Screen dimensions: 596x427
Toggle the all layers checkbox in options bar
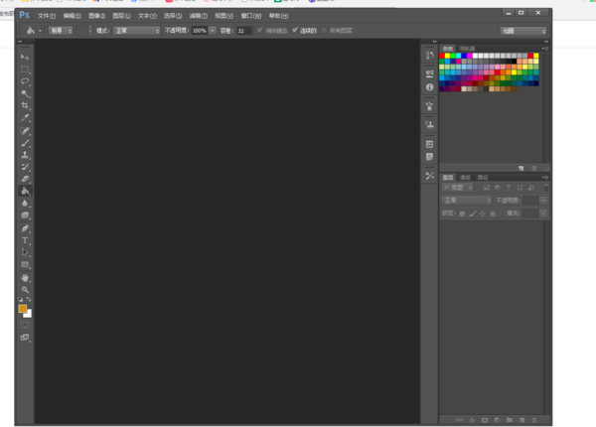tap(324, 31)
